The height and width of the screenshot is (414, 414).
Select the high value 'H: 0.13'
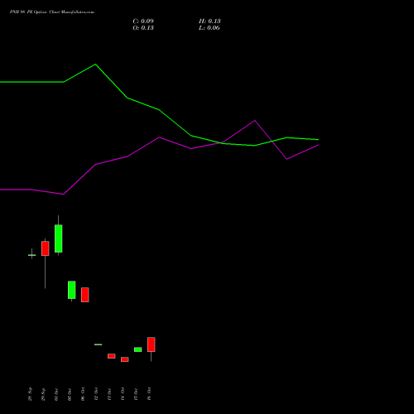coord(209,22)
